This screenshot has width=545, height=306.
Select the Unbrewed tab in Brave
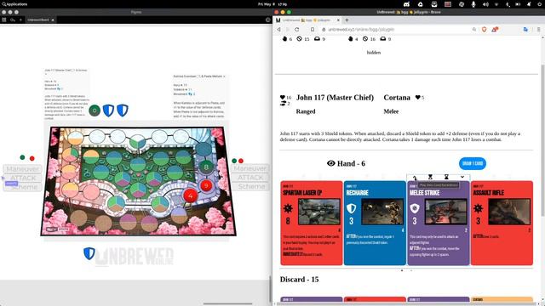pyautogui.click(x=306, y=20)
